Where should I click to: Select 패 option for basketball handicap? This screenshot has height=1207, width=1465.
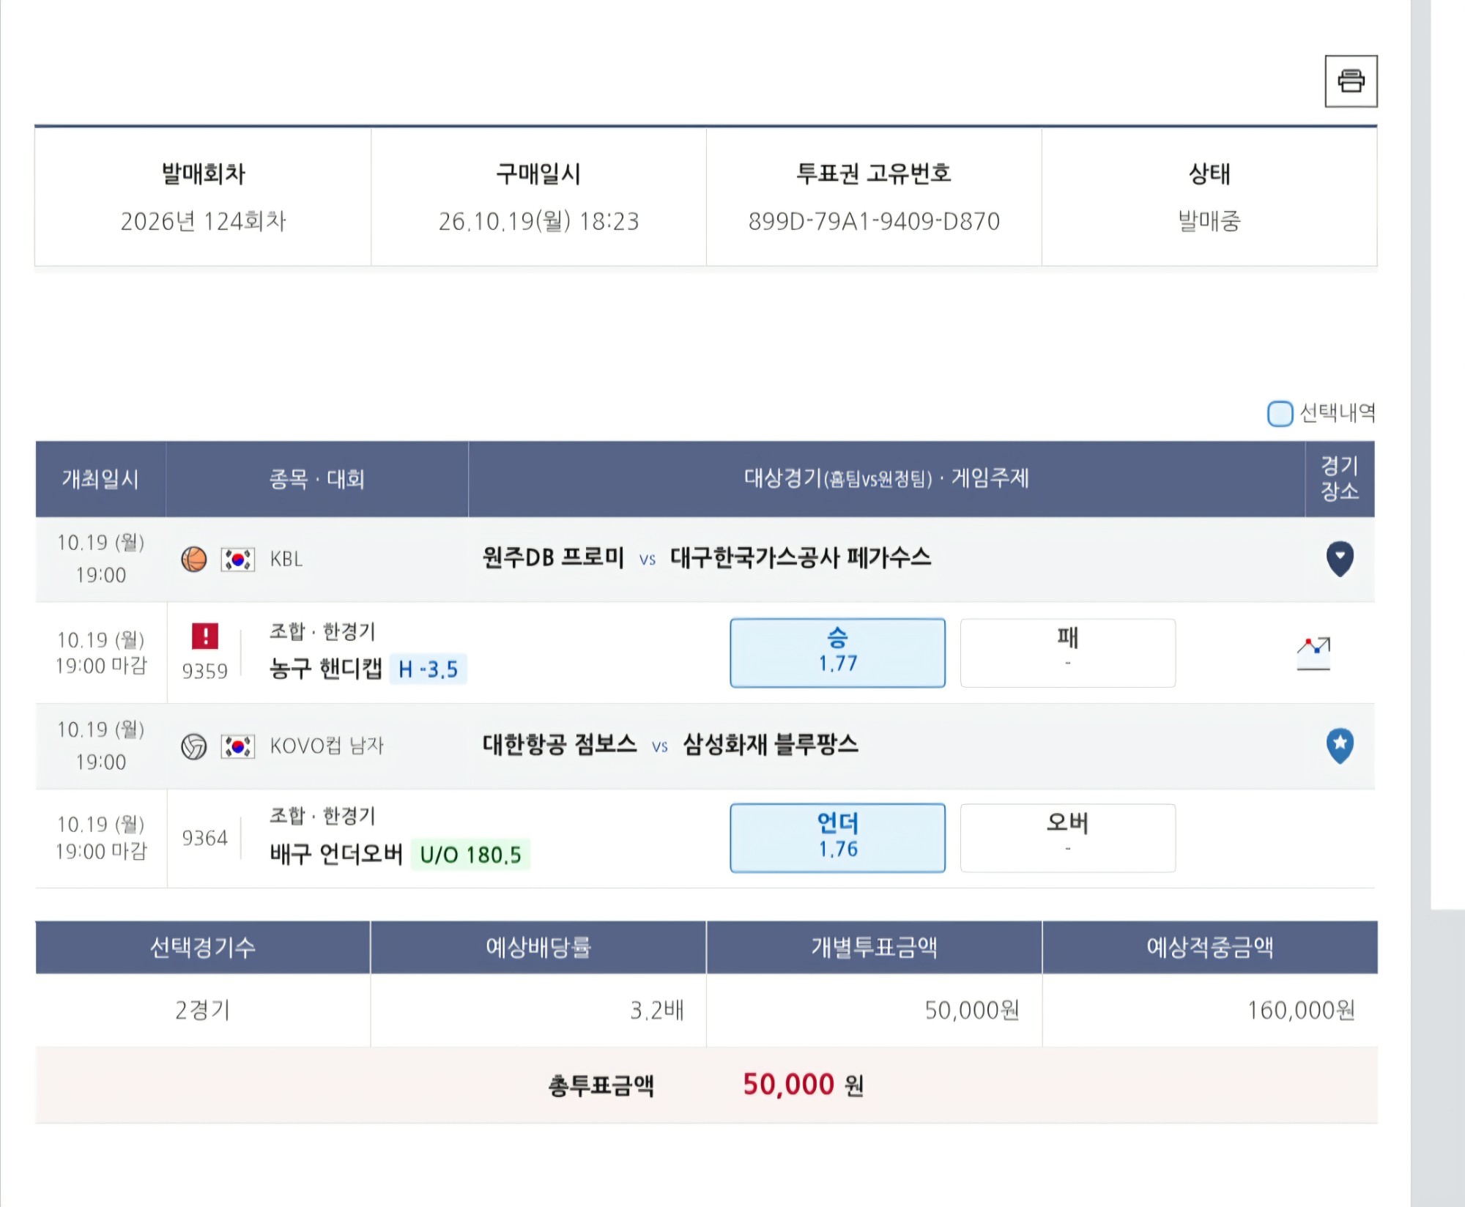(x=1067, y=653)
